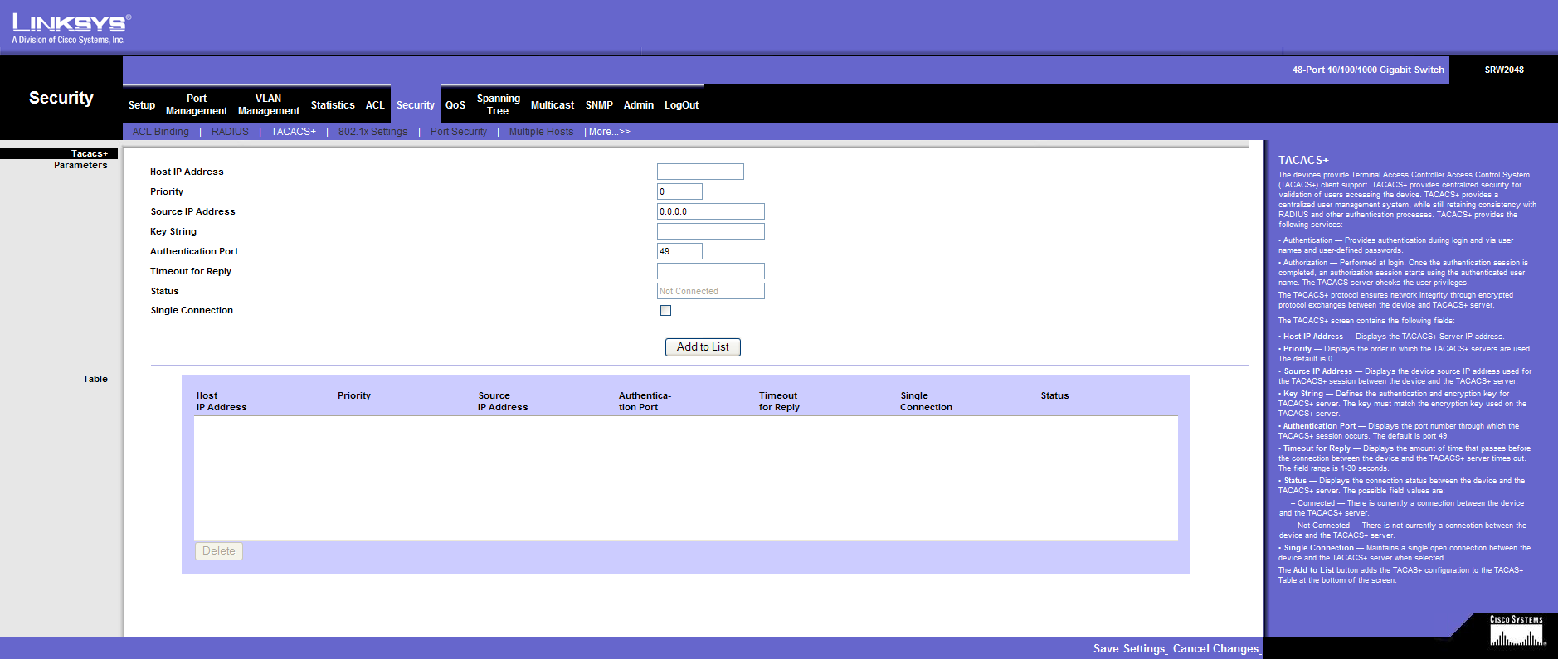Open the 802.1x Settings page

(x=372, y=132)
